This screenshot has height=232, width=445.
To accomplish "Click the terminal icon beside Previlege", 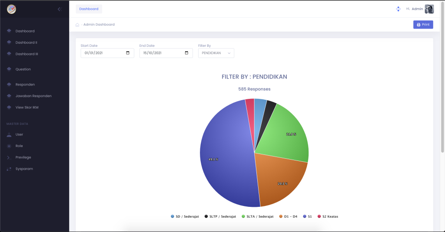I will [9, 157].
